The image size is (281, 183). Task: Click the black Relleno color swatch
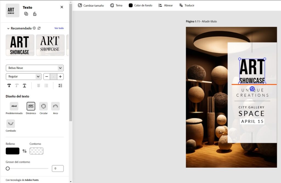13,151
